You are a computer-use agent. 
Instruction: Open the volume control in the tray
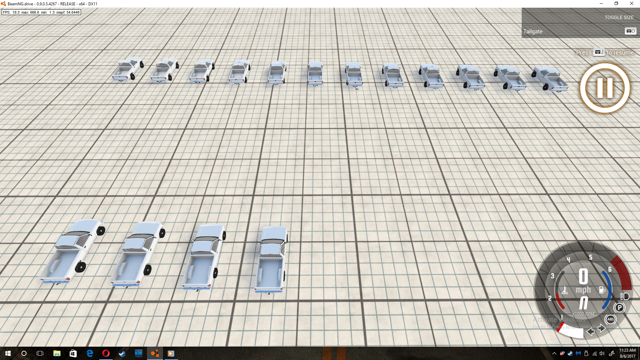coord(602,353)
